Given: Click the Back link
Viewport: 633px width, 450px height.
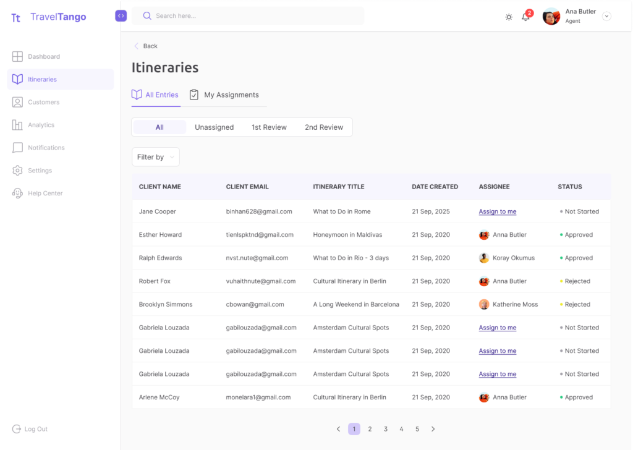Looking at the screenshot, I should pos(146,46).
